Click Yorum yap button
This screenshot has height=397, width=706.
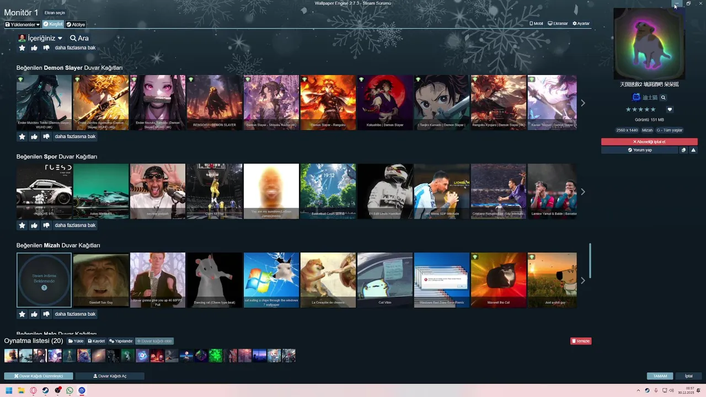point(640,150)
